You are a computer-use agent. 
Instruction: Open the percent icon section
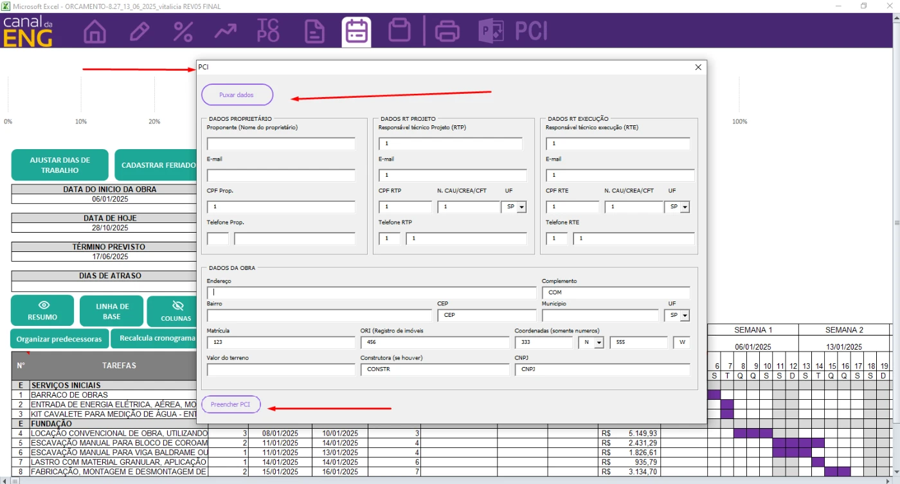(183, 31)
